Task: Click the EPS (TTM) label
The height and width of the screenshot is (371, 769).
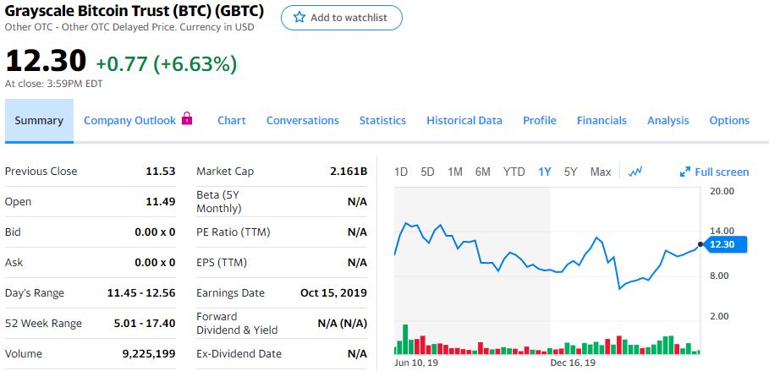Action: pos(222,263)
